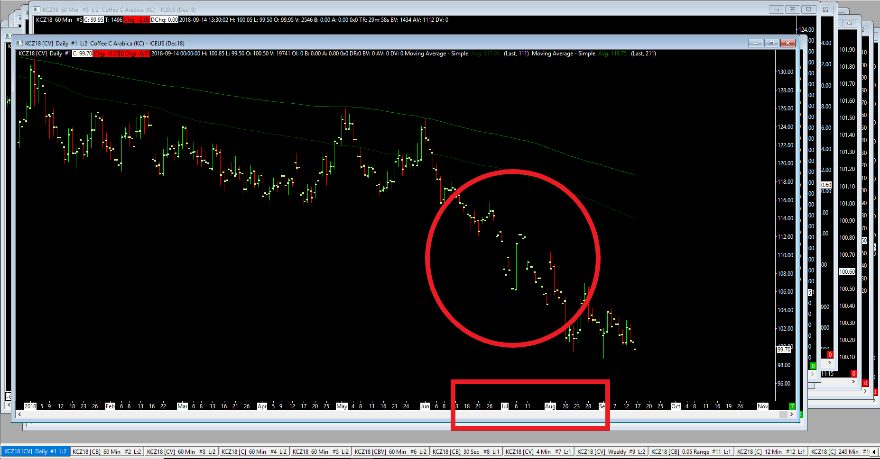Switch to the KCZ18 [CV] Weekly #9 tab

pos(611,452)
